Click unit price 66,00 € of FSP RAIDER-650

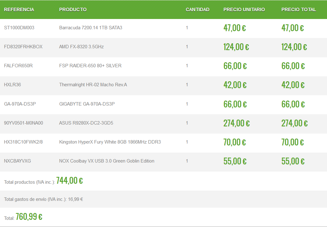(x=235, y=66)
